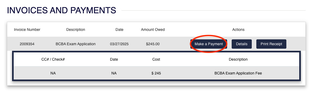Viewport: 318px width, 96px height.
Task: Click the Invoice Number column header
Action: pos(27,30)
